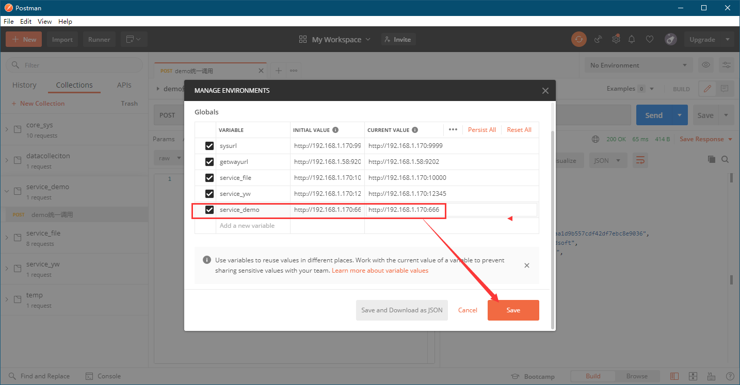Image resolution: width=740 pixels, height=385 pixels.
Task: Open the settings wrench icon
Action: (616, 39)
